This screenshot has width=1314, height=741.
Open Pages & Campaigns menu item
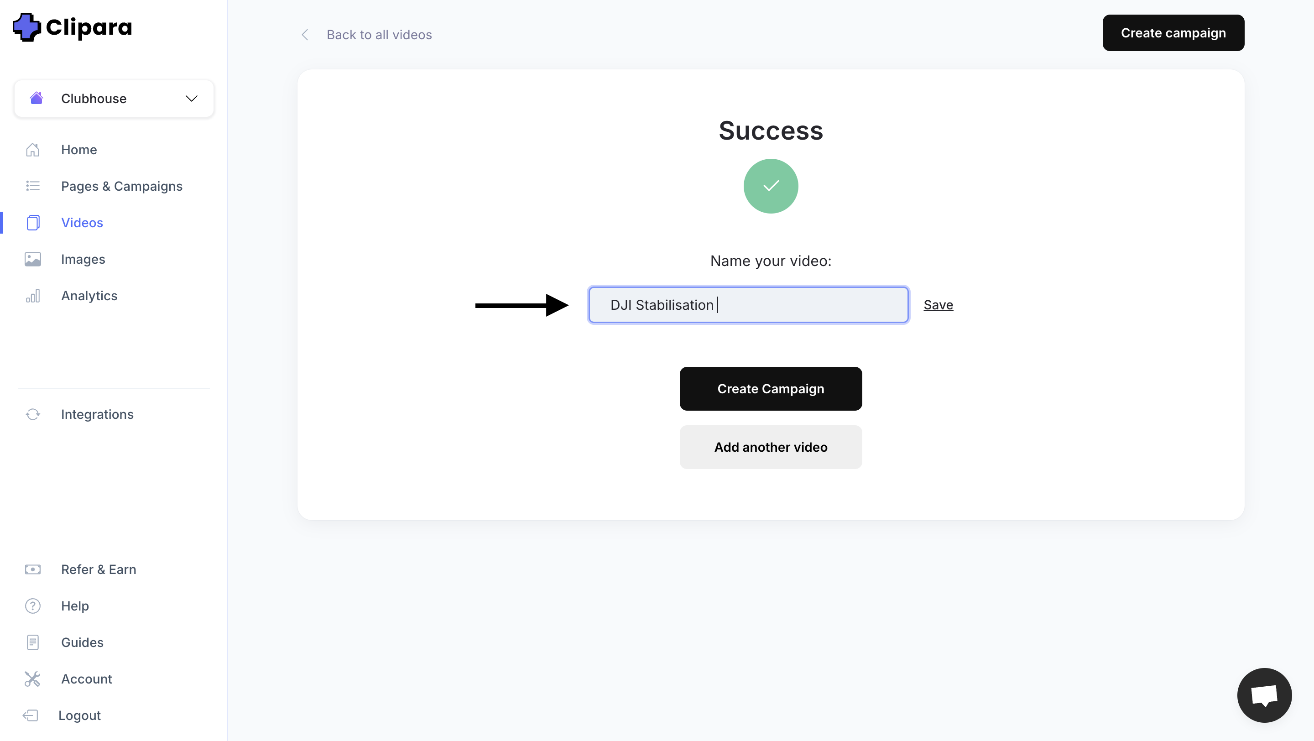tap(121, 186)
